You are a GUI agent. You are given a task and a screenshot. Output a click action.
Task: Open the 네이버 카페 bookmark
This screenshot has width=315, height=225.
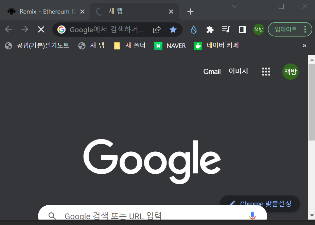pos(216,45)
